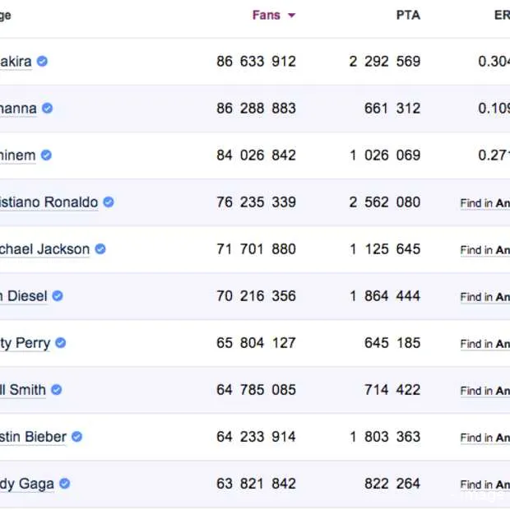Select fans count 65 804 127
The image size is (510, 510).
257,343
